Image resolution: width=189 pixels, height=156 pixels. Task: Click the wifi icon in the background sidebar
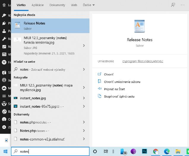pyautogui.click(x=4, y=62)
